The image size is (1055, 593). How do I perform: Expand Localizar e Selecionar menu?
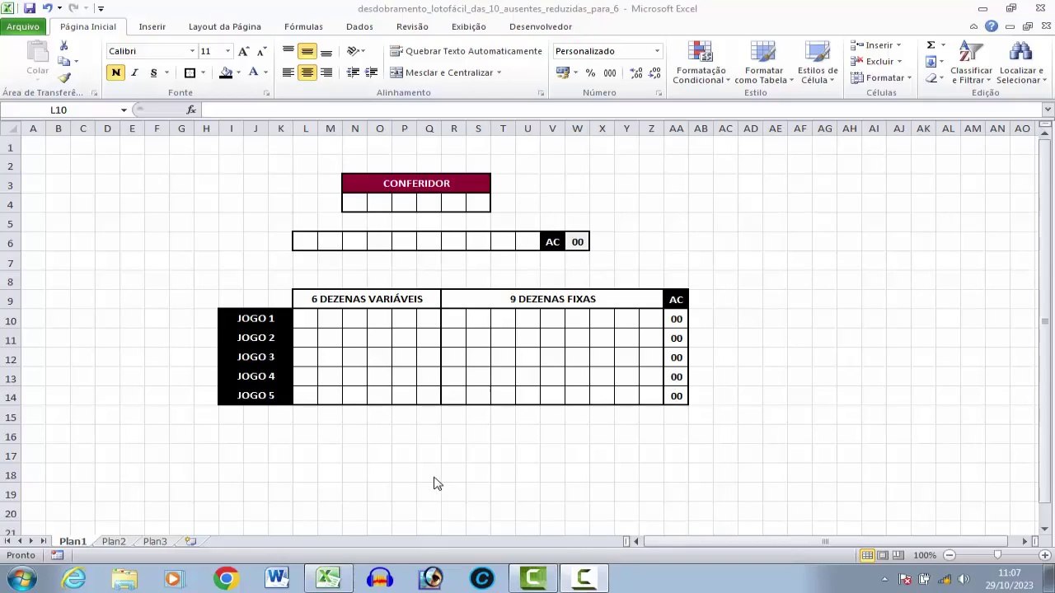point(1021,63)
